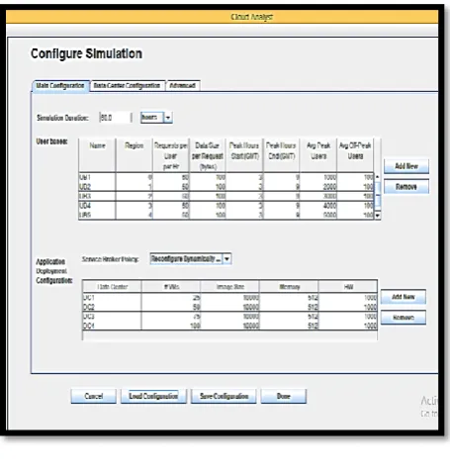Click the Avg Off-Peak Users column header

pos(355,155)
